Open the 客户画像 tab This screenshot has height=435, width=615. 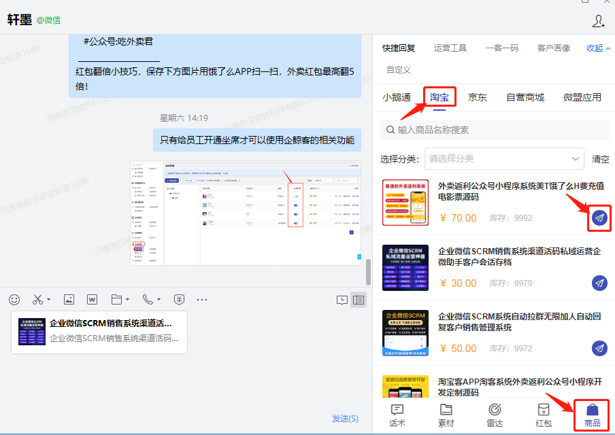554,48
